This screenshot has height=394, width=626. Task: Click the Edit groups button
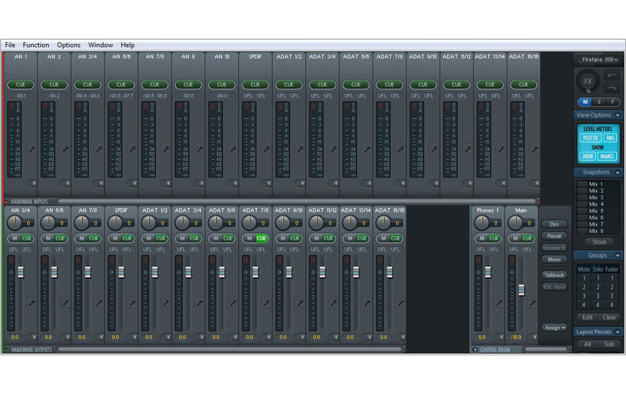tap(587, 317)
